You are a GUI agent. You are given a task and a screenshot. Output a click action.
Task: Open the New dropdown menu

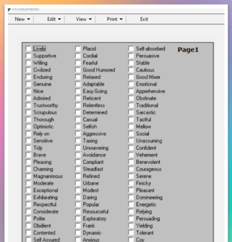[x=22, y=19]
